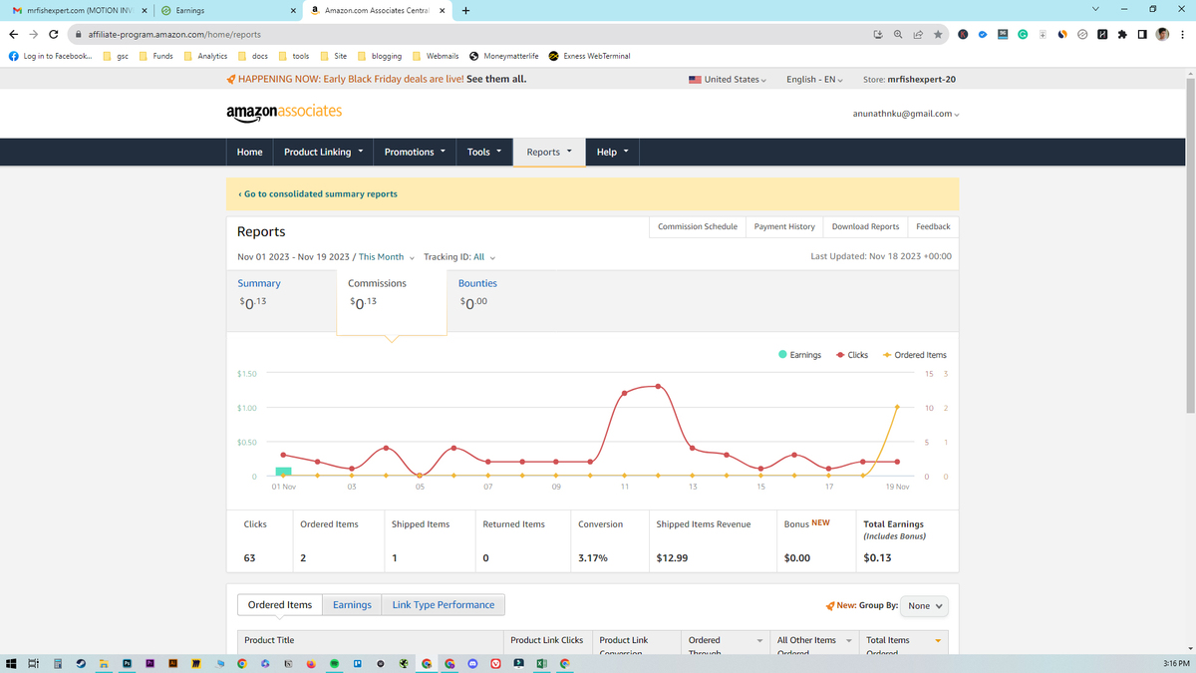Viewport: 1196px width, 673px height.
Task: Expand the Promotions menu
Action: tap(416, 153)
